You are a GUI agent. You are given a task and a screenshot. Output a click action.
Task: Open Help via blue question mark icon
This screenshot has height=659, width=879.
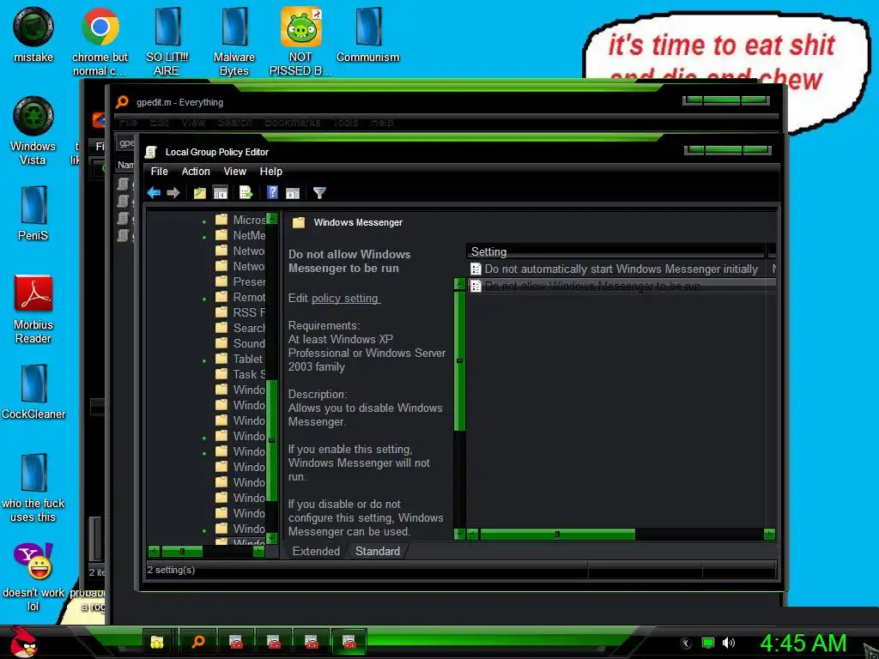272,193
